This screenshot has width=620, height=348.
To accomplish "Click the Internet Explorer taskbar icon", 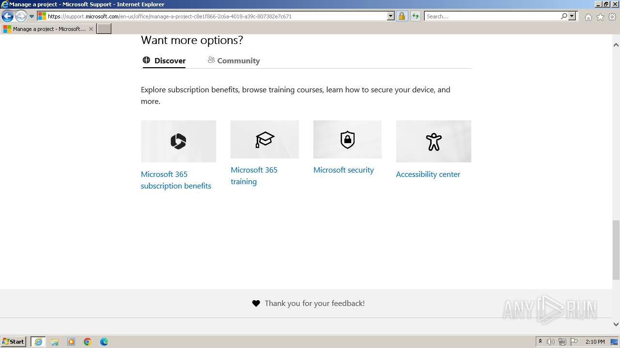I will 38,342.
